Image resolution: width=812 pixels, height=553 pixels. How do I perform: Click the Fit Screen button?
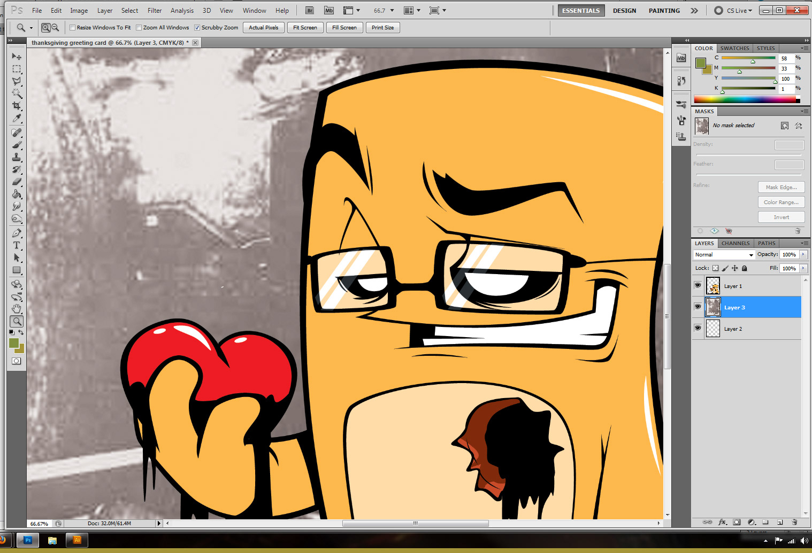305,28
